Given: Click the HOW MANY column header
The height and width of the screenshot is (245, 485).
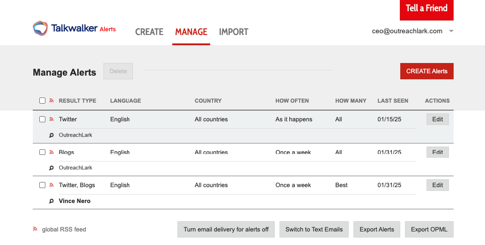Looking at the screenshot, I should (x=351, y=101).
